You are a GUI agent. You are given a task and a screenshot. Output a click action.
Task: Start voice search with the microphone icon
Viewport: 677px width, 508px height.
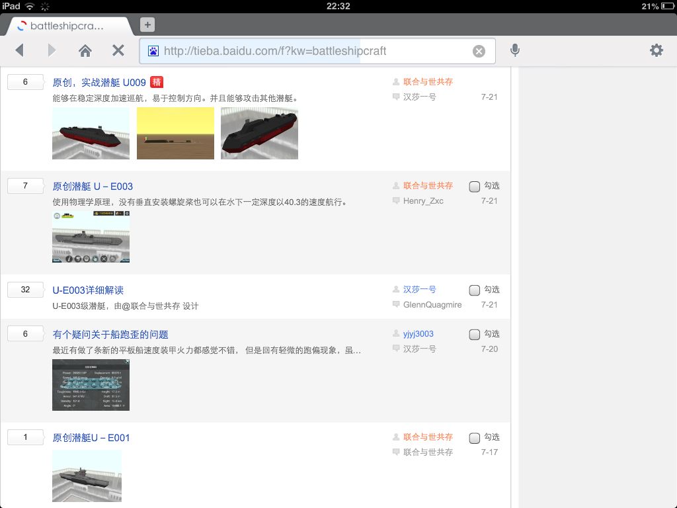[514, 50]
